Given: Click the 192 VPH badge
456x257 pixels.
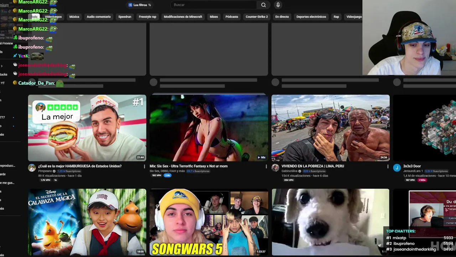Looking at the screenshot, I should [157, 175].
